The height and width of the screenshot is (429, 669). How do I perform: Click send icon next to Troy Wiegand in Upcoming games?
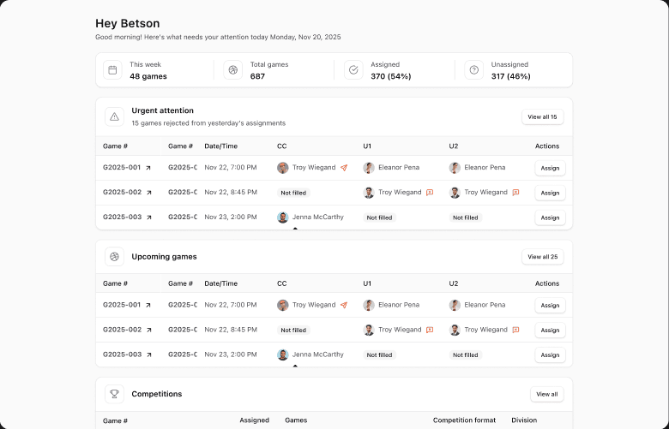click(344, 306)
